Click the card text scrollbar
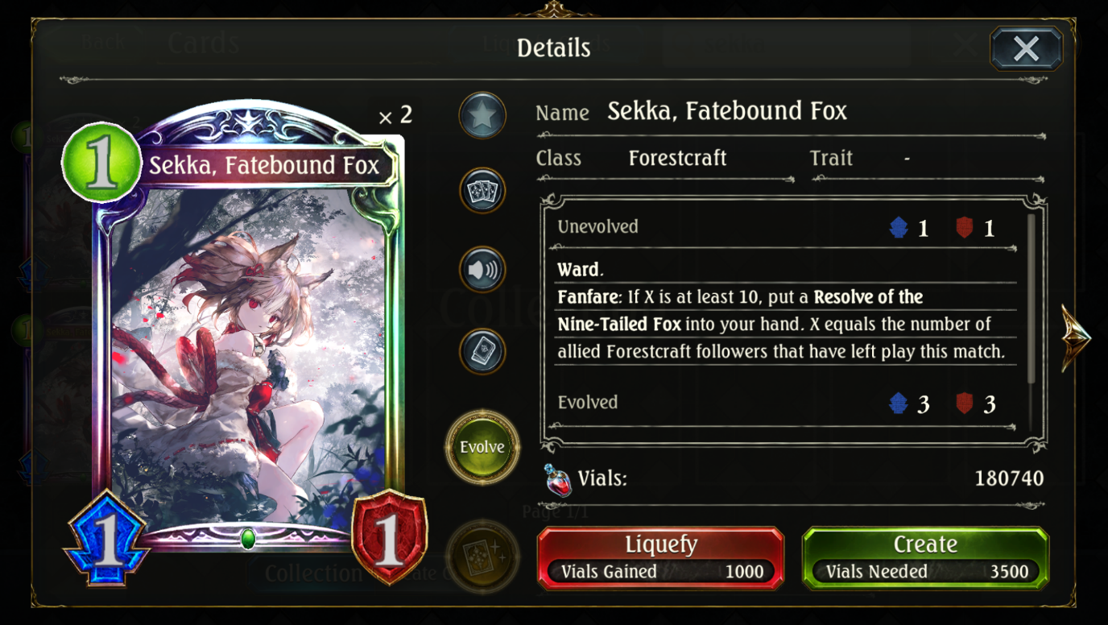 1032,298
